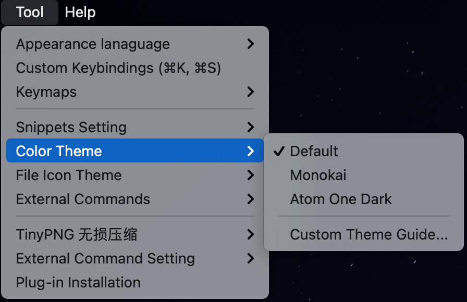The image size is (467, 302).
Task: Select the Color Theme menu item
Action: (x=59, y=151)
